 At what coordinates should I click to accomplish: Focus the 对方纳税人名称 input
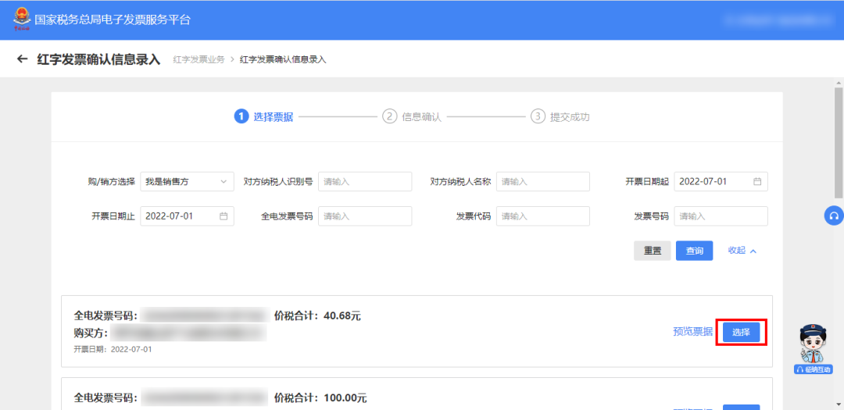pos(543,182)
